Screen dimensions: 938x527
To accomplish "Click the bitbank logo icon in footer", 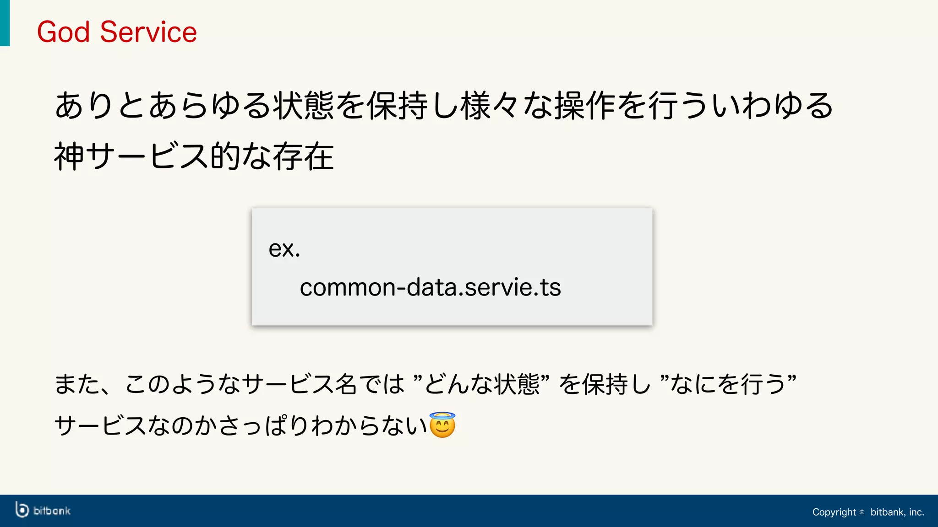I will point(22,510).
